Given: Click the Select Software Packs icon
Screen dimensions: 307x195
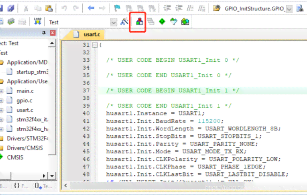Looking at the screenshot, I should pyautogui.click(x=174, y=22).
